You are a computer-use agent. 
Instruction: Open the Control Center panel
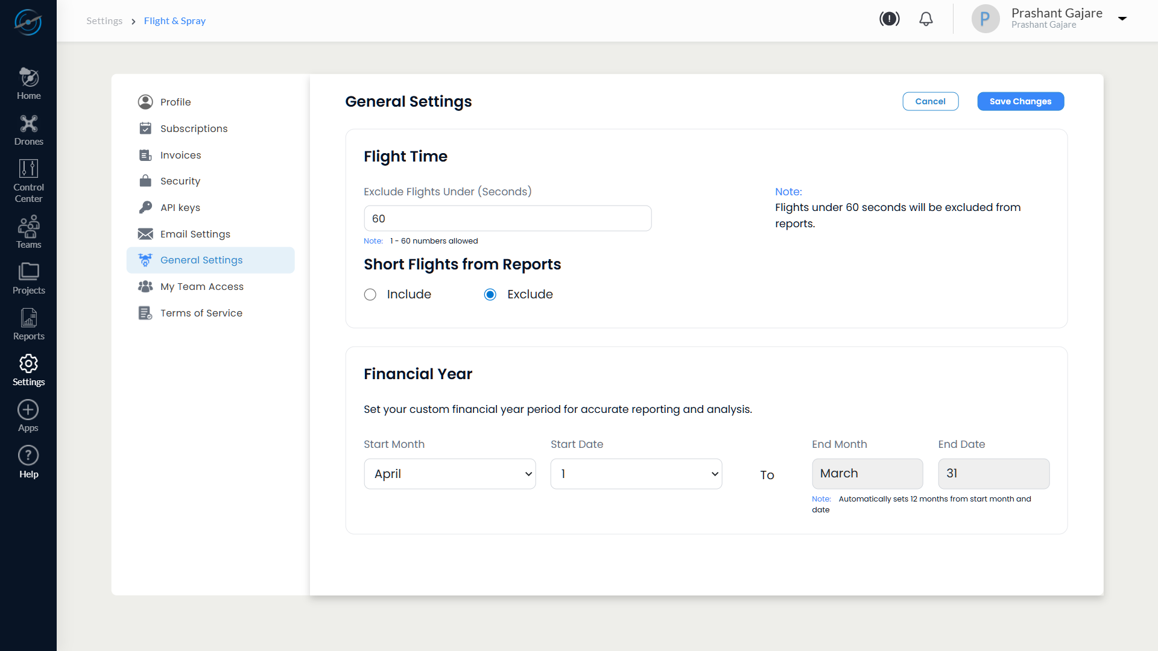pyautogui.click(x=28, y=181)
